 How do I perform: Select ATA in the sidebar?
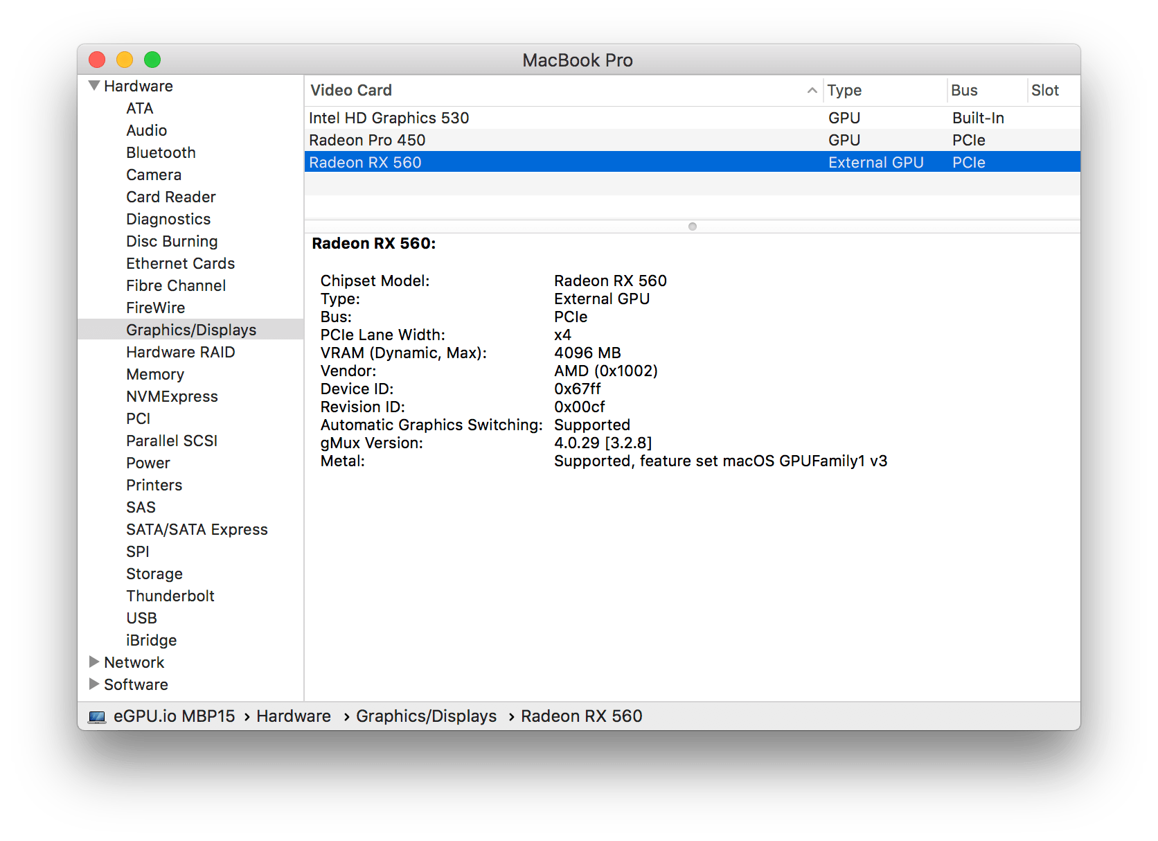(x=140, y=108)
